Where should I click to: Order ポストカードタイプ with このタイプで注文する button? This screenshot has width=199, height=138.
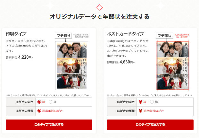(x=150, y=125)
